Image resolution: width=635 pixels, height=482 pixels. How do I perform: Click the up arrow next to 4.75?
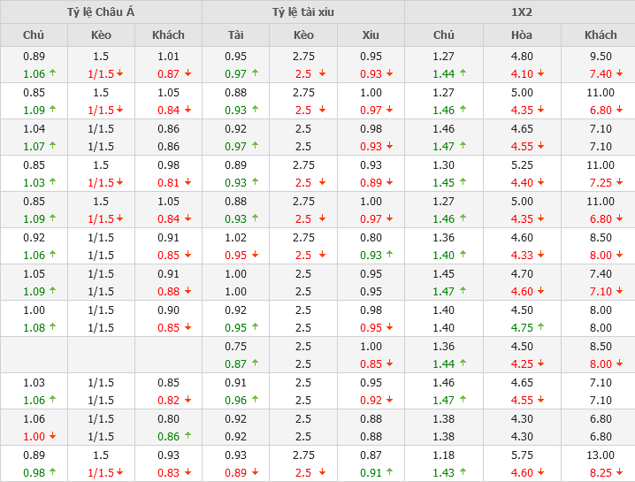coord(541,328)
